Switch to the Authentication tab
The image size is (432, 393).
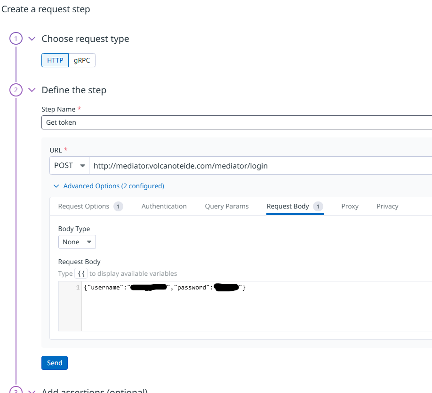(164, 206)
